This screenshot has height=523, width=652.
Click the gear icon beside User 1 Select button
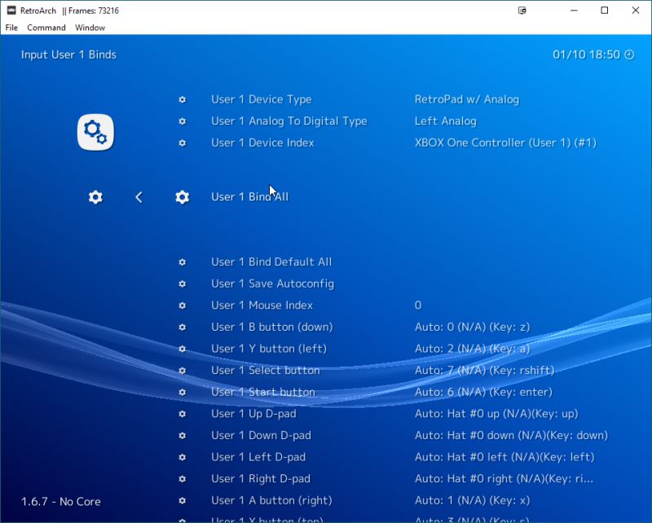coord(182,370)
